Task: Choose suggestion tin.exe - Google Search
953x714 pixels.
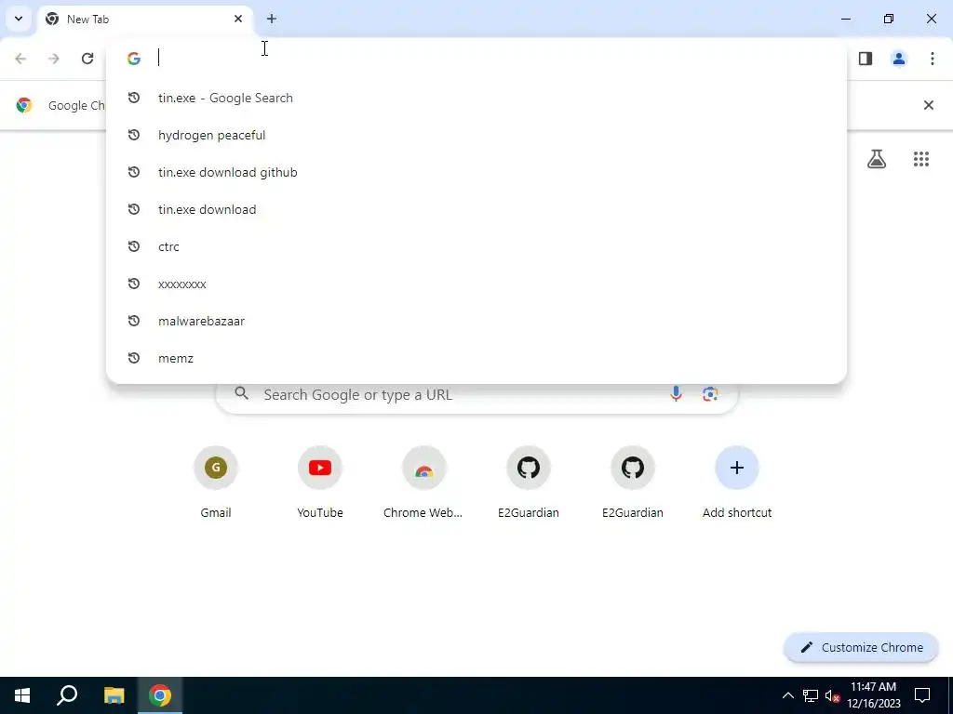Action: 476,98
